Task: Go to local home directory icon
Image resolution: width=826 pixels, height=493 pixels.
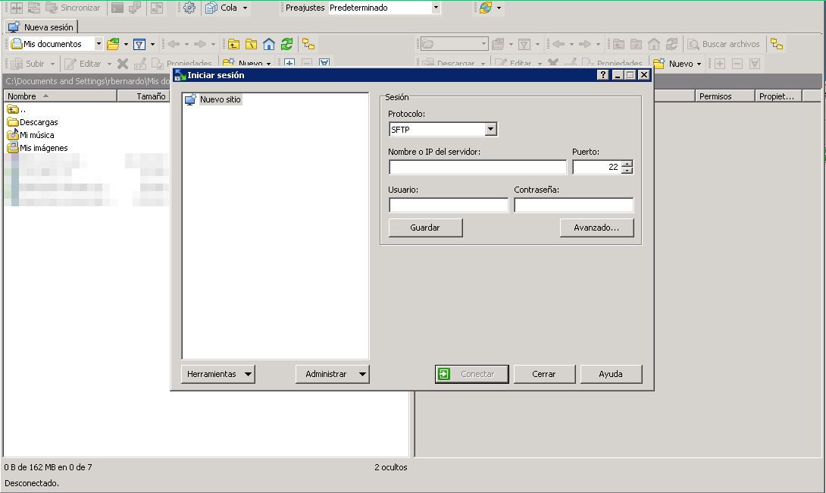Action: [x=269, y=44]
